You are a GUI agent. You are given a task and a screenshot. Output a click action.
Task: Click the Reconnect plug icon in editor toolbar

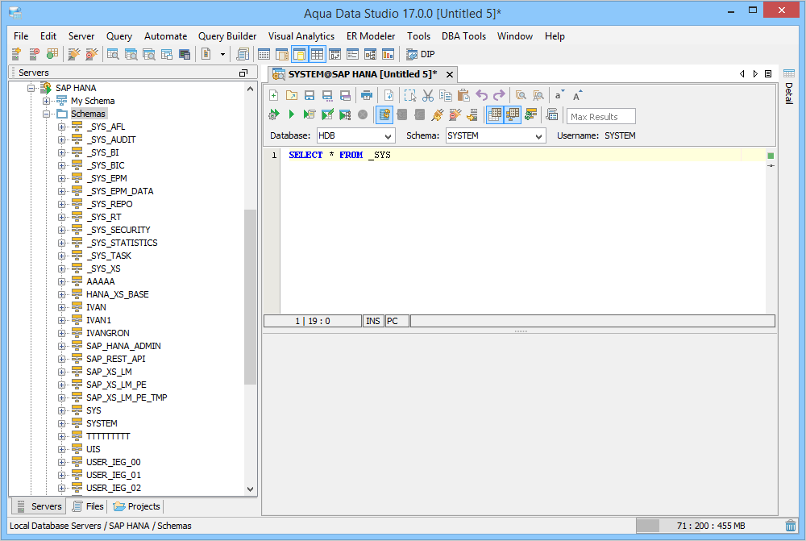[438, 114]
